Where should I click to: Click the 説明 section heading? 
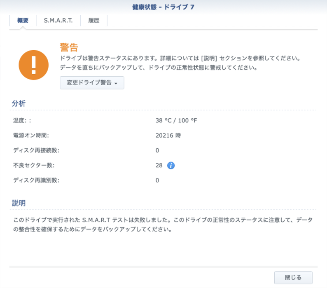pos(19,203)
